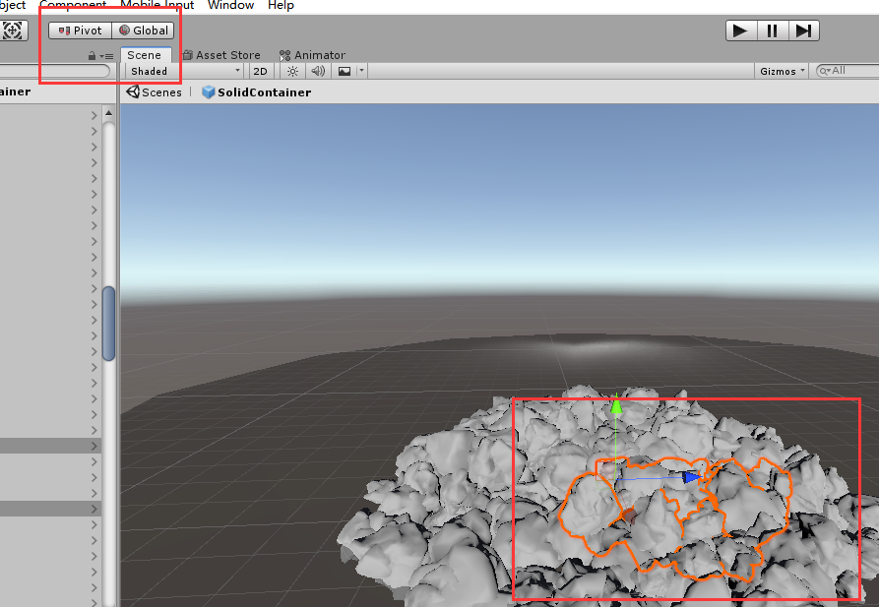Screen dimensions: 879x607
Task: Open the tab options menu icon beside padlock
Action: coord(108,56)
